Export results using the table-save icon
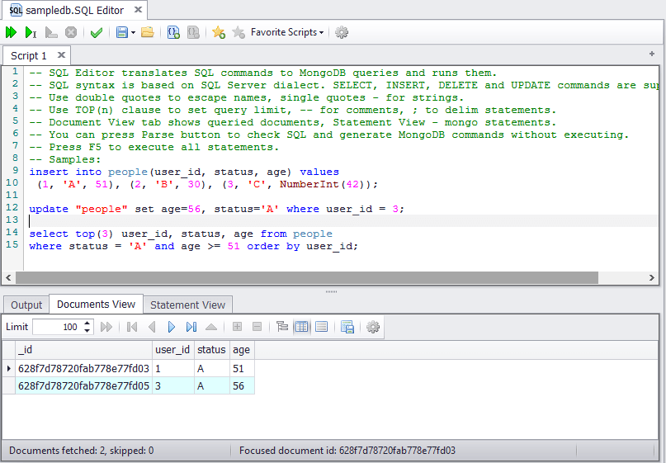 tap(347, 327)
